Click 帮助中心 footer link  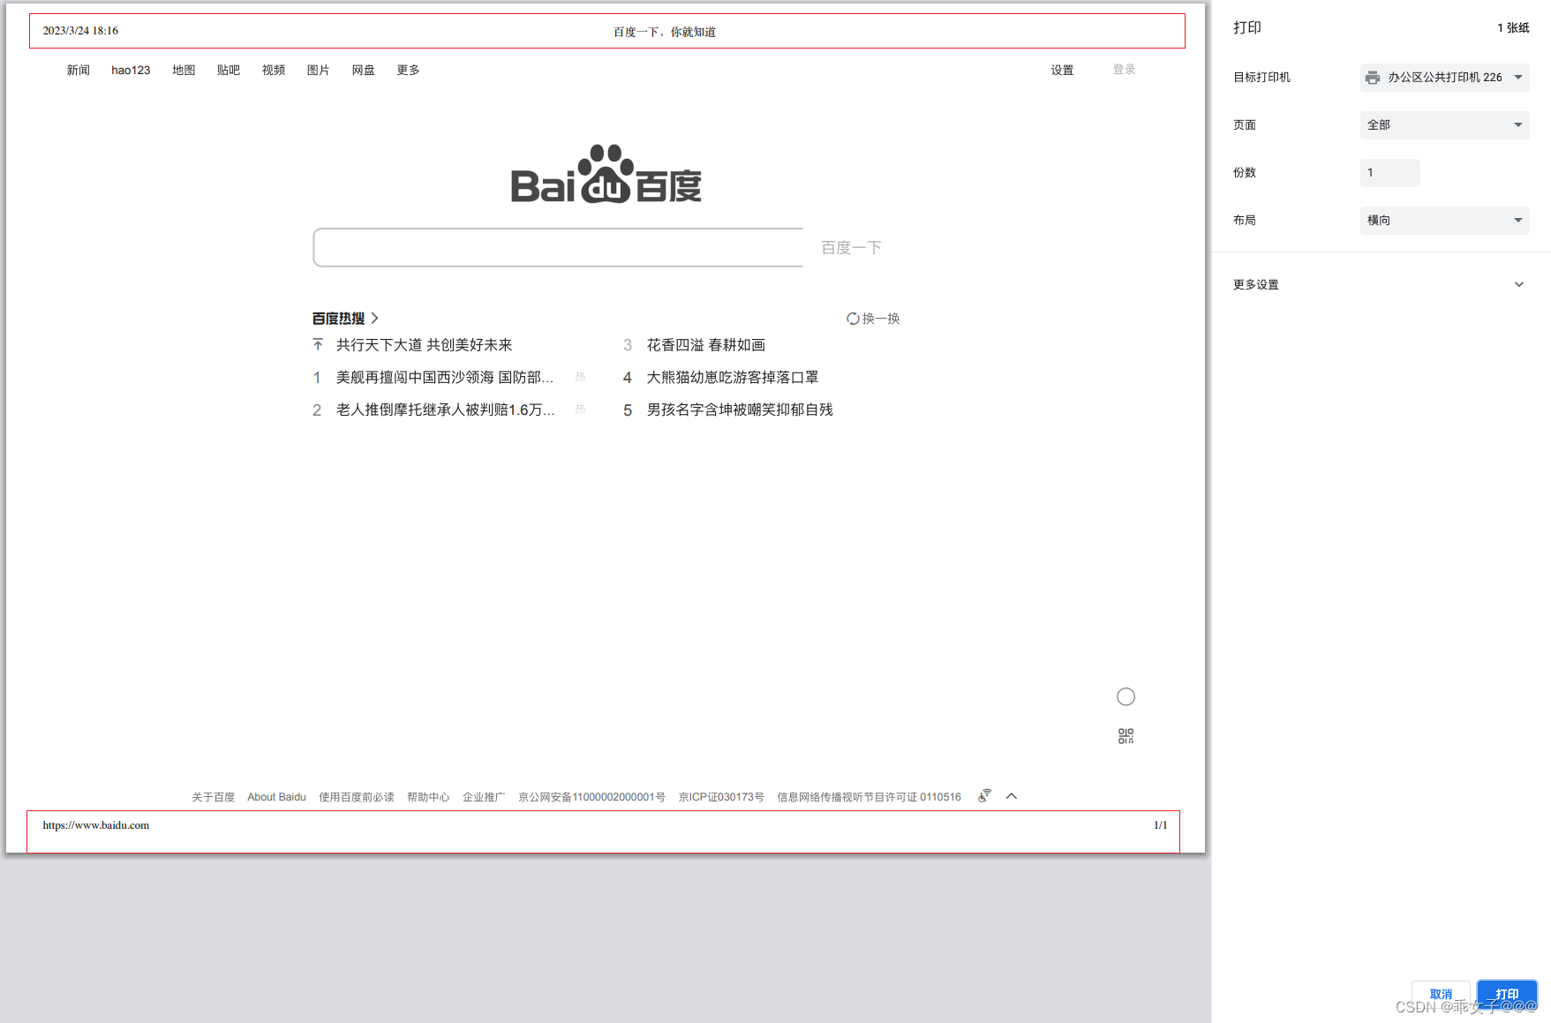[x=428, y=797]
